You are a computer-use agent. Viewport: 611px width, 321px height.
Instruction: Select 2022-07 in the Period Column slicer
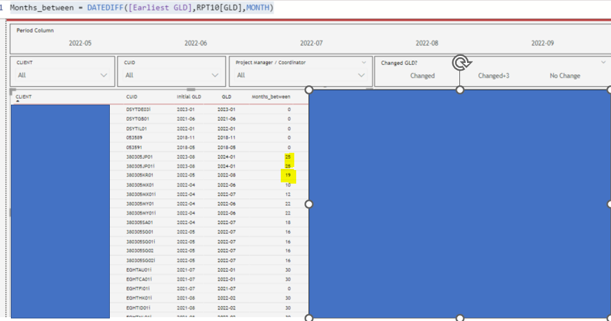312,43
